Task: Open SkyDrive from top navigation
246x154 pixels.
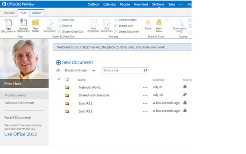Action: click(158, 5)
